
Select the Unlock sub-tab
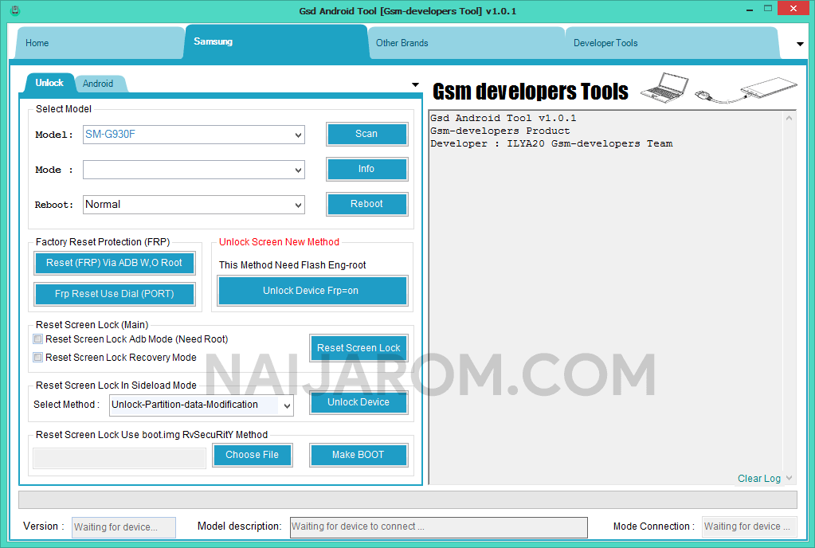click(49, 83)
